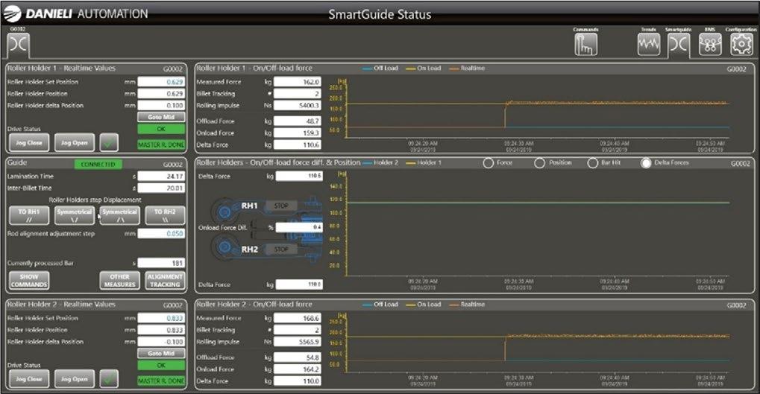760x394 pixels.
Task: Click the green check icon in Roller Holder 2
Action: (109, 379)
